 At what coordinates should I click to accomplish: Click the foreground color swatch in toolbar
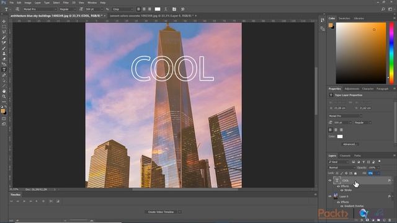pyautogui.click(x=2, y=111)
